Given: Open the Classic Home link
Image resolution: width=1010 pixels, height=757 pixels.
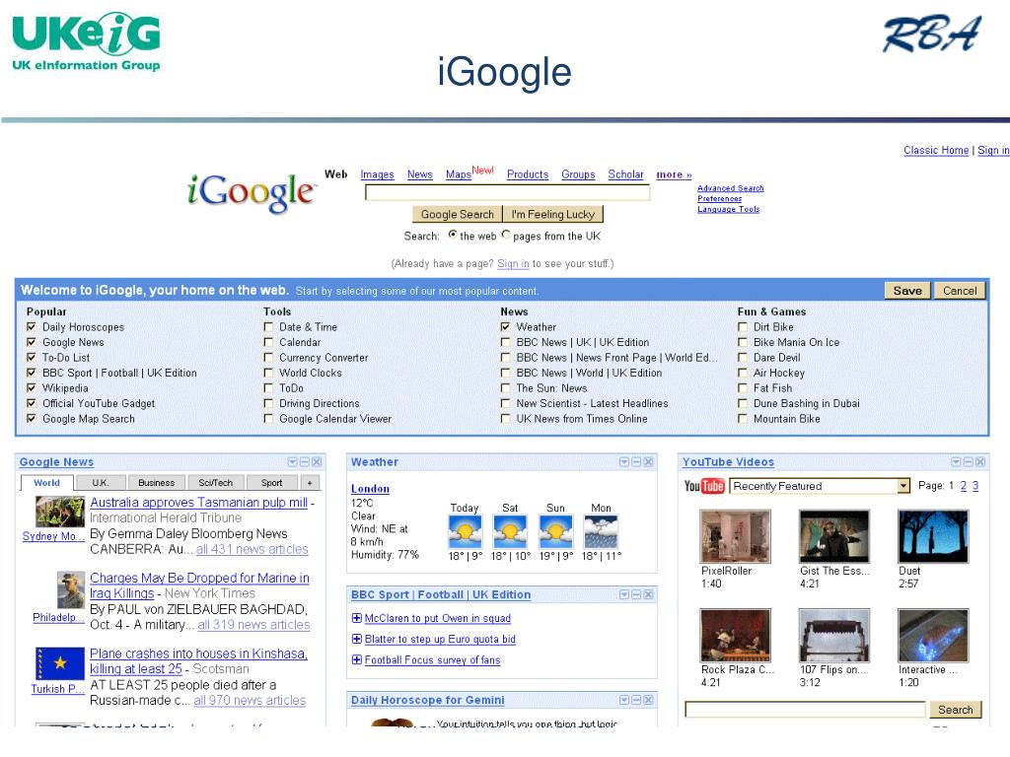Looking at the screenshot, I should pyautogui.click(x=936, y=150).
